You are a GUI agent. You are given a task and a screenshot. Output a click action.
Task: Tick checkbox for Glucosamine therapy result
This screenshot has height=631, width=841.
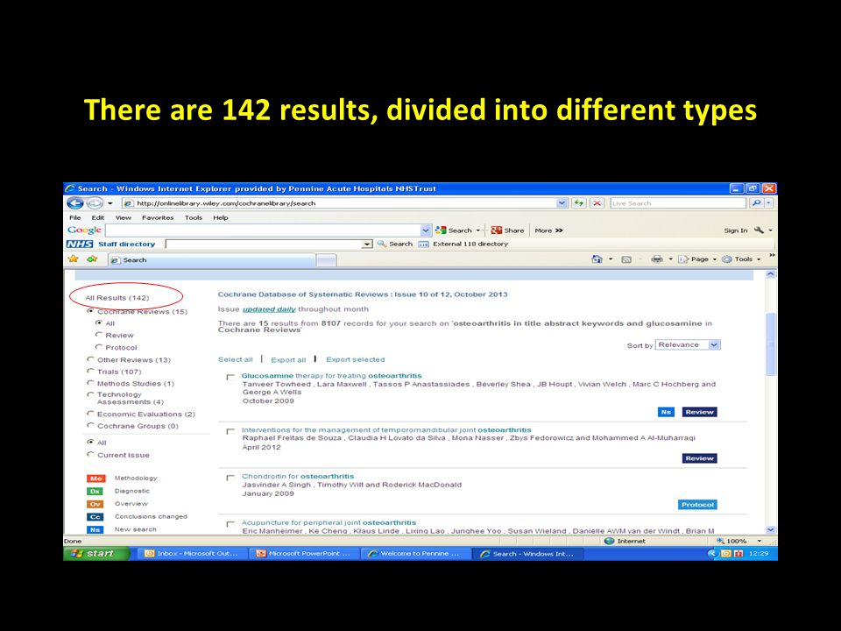[230, 377]
